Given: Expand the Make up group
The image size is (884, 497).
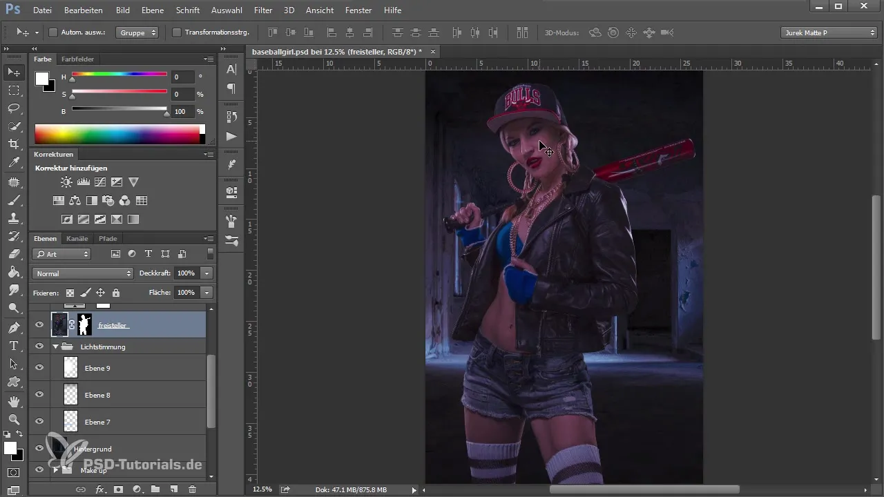Looking at the screenshot, I should (55, 470).
